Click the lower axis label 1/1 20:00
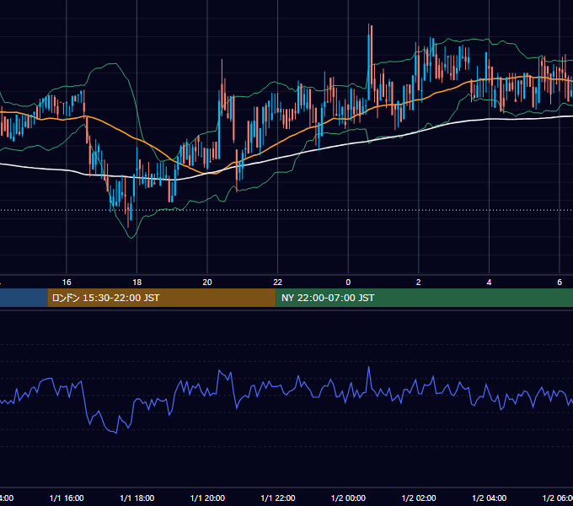 pyautogui.click(x=207, y=498)
